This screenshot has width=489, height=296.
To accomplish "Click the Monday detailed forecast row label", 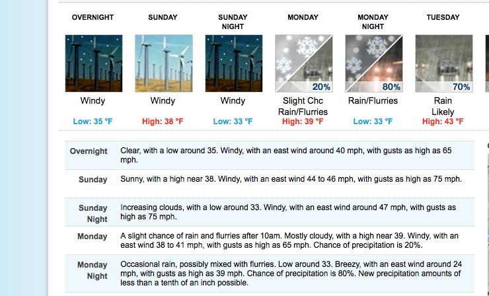I will pyautogui.click(x=92, y=237).
